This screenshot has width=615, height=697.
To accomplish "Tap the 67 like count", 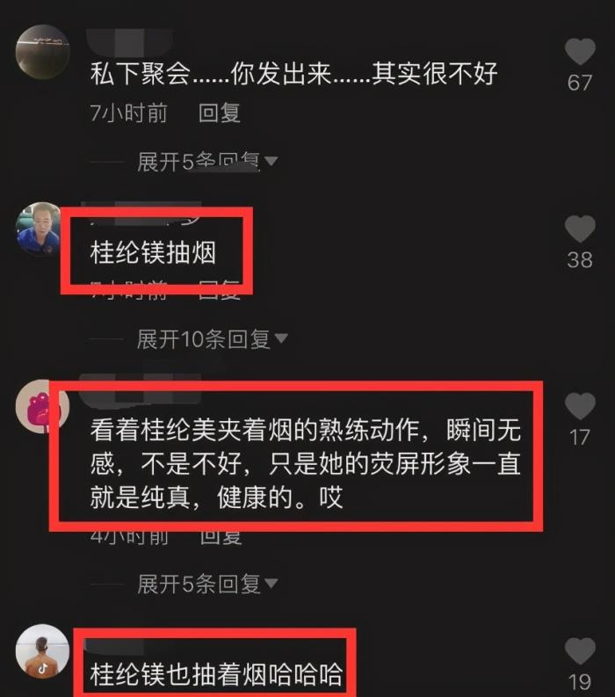I will [x=580, y=83].
